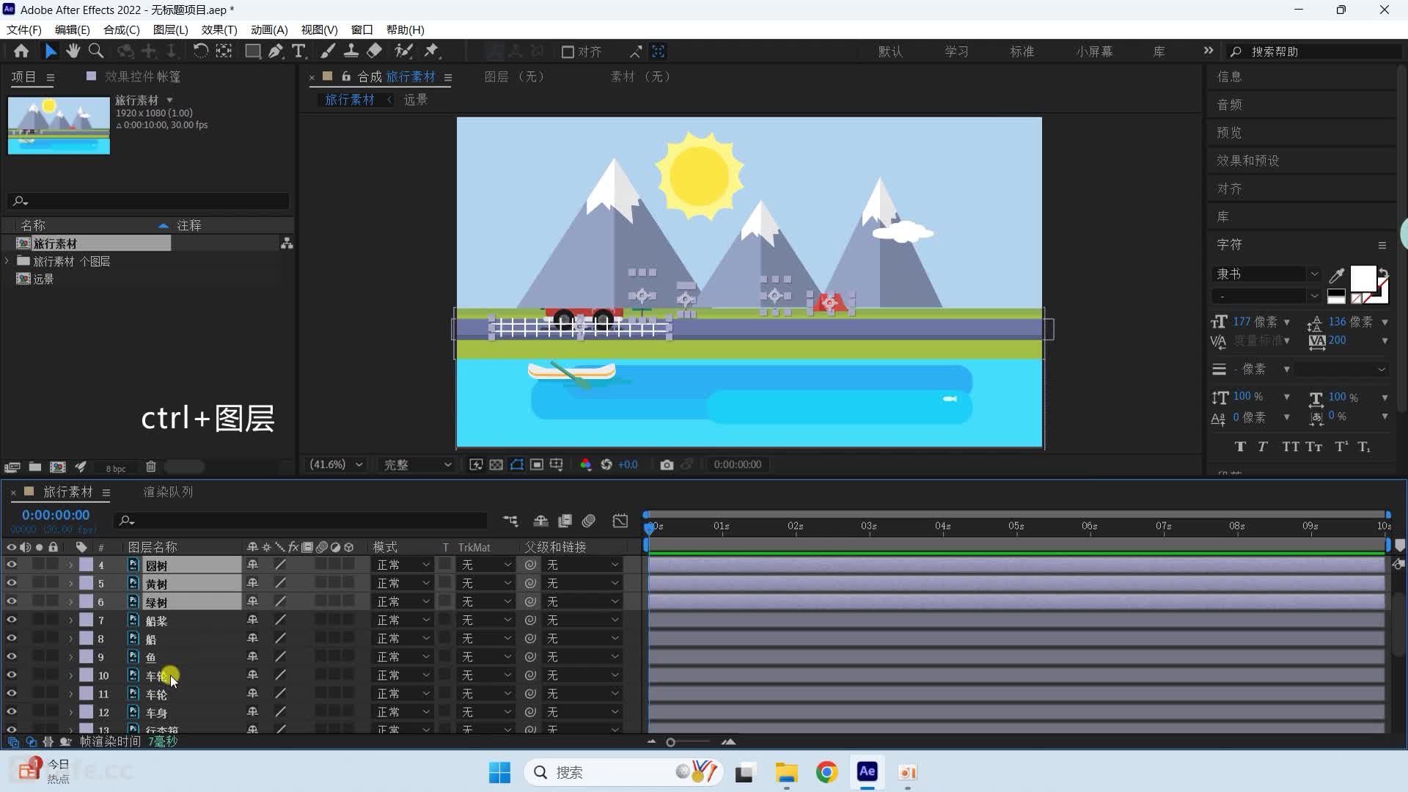Click the new folder icon in Project panel
Screen dimensions: 1408x792
[x=34, y=467]
